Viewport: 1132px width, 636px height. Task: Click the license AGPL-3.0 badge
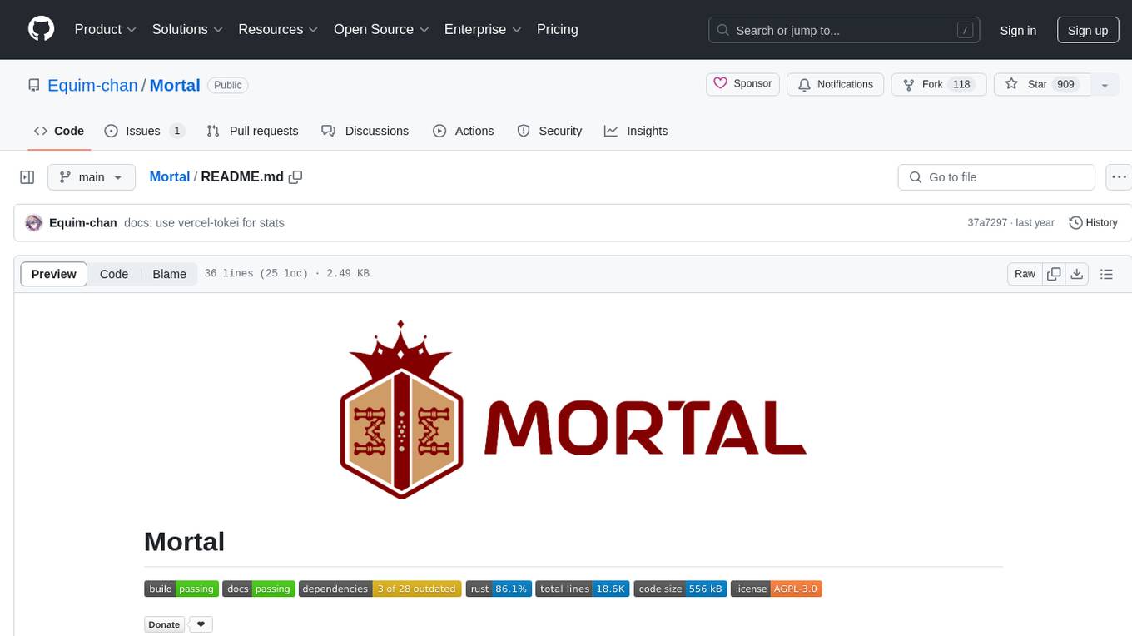point(777,589)
